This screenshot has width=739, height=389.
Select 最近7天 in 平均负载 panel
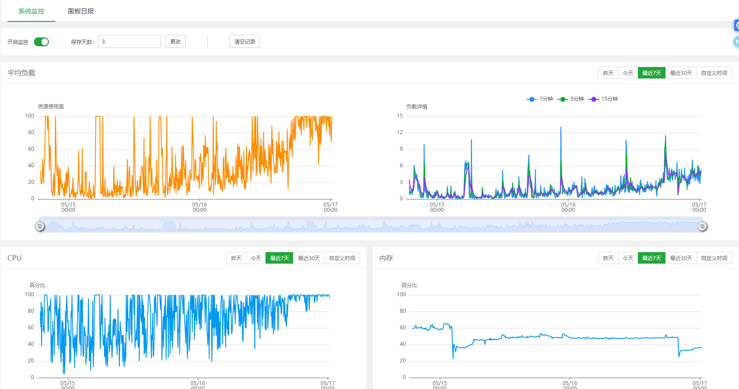pos(651,73)
